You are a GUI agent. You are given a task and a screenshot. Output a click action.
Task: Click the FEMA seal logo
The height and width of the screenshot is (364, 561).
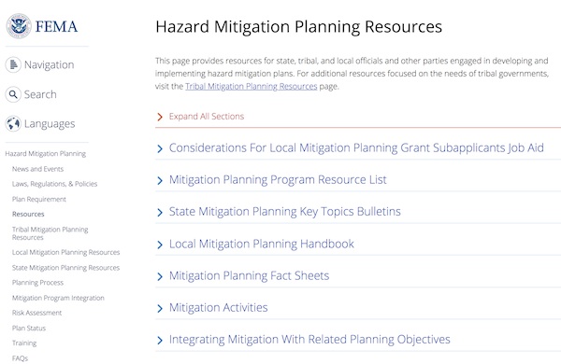(x=19, y=26)
